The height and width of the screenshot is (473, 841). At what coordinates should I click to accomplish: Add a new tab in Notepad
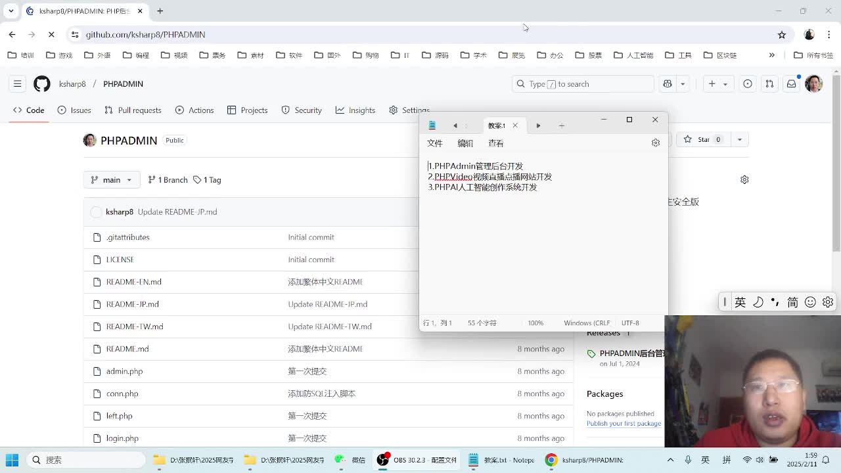562,125
